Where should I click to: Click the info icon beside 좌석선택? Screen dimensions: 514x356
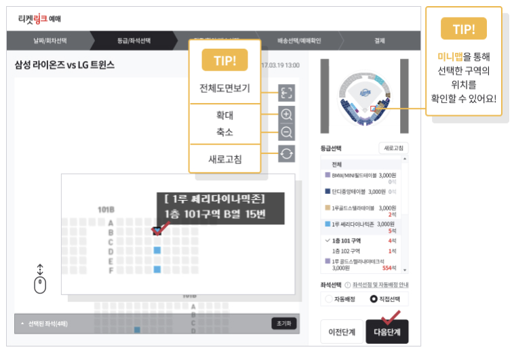tap(347, 285)
